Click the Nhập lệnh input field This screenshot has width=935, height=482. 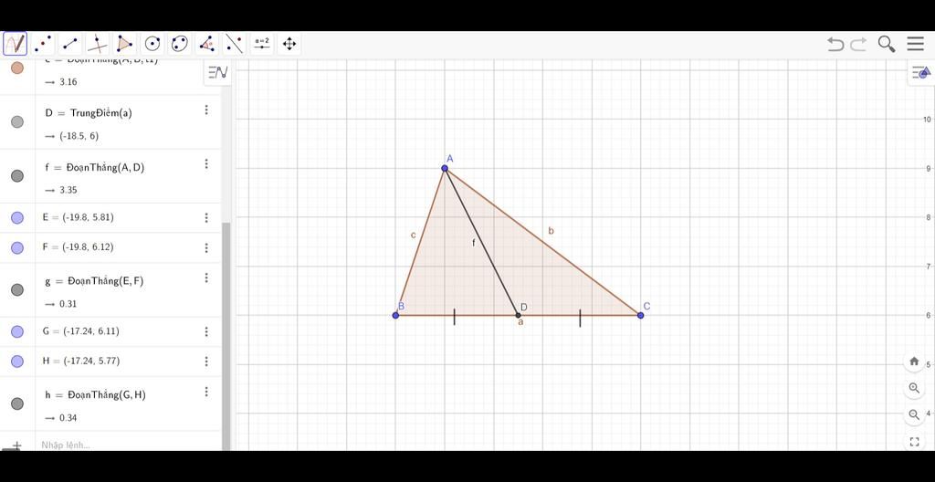tap(128, 445)
